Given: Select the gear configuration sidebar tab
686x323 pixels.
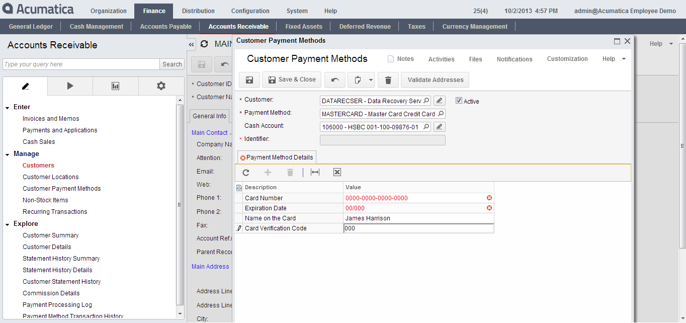Looking at the screenshot, I should [161, 86].
